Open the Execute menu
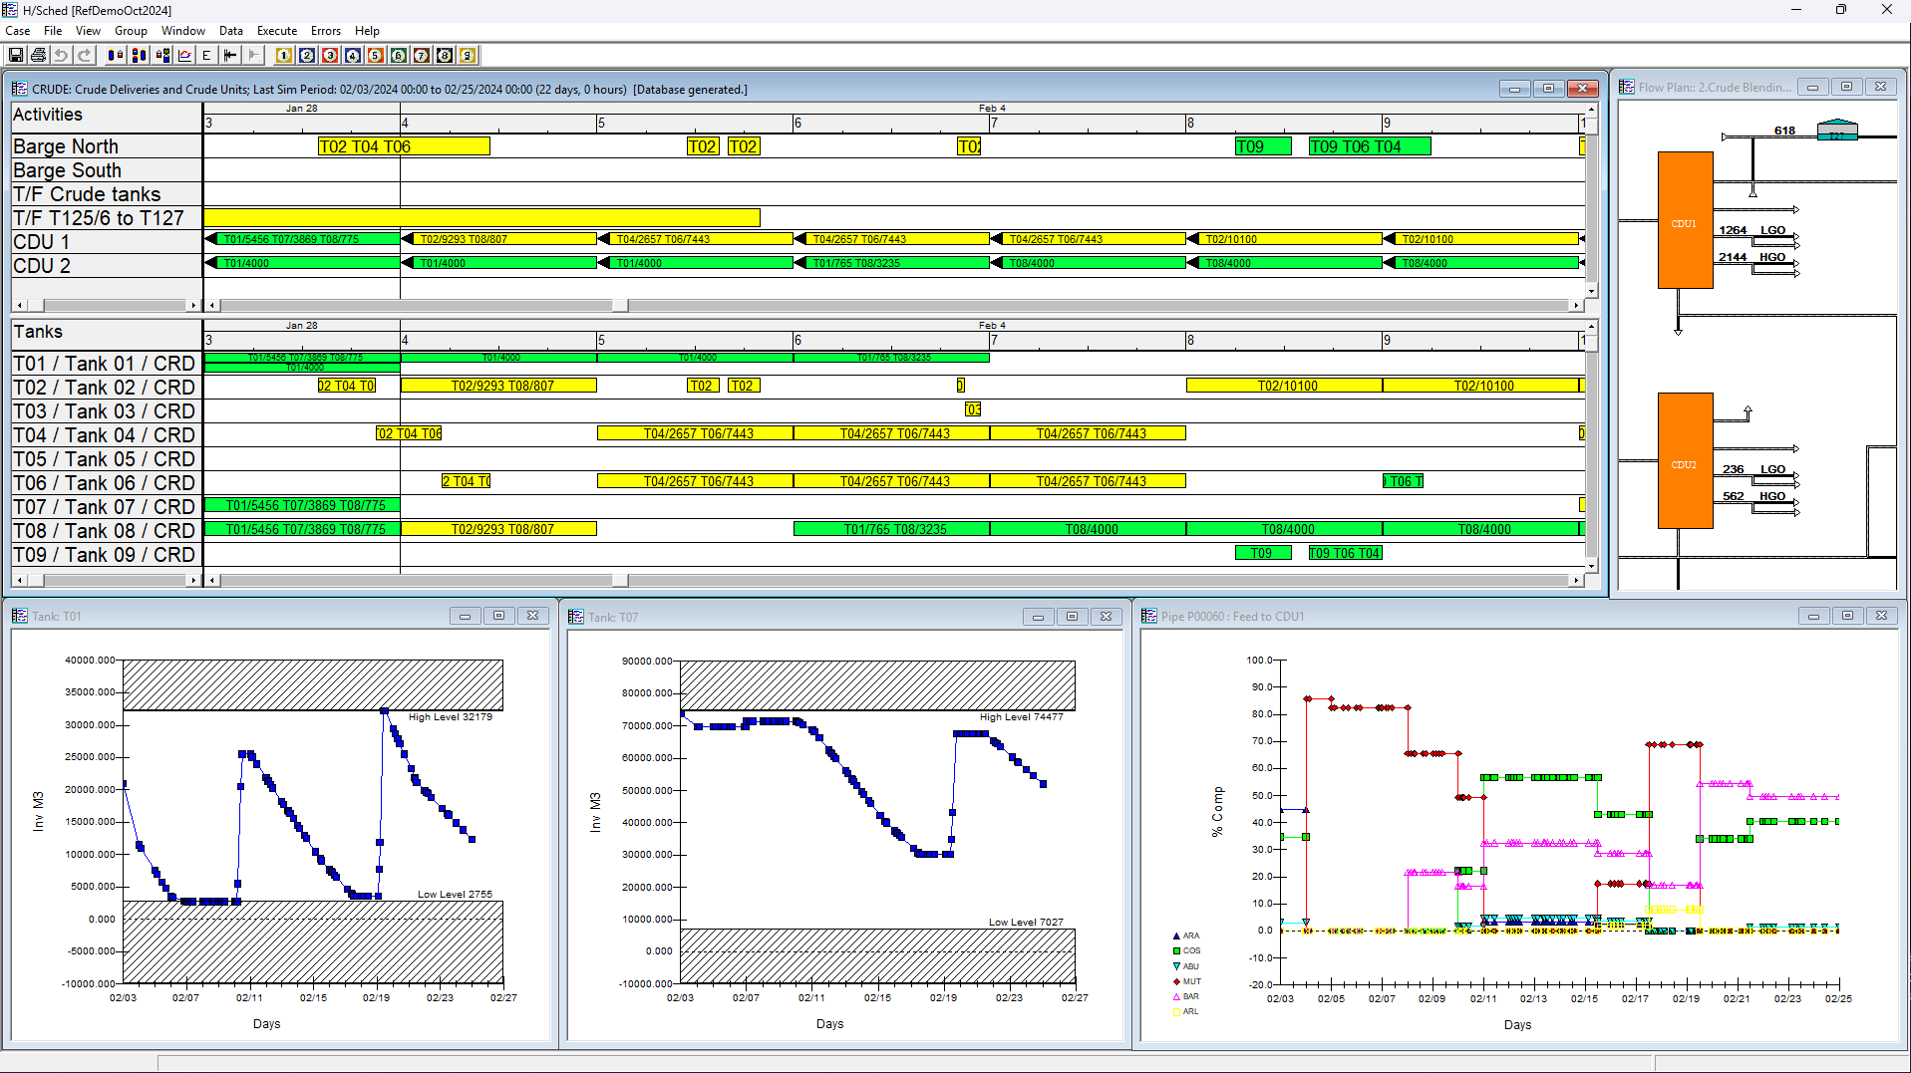Viewport: 1911px width, 1073px height. click(x=276, y=31)
